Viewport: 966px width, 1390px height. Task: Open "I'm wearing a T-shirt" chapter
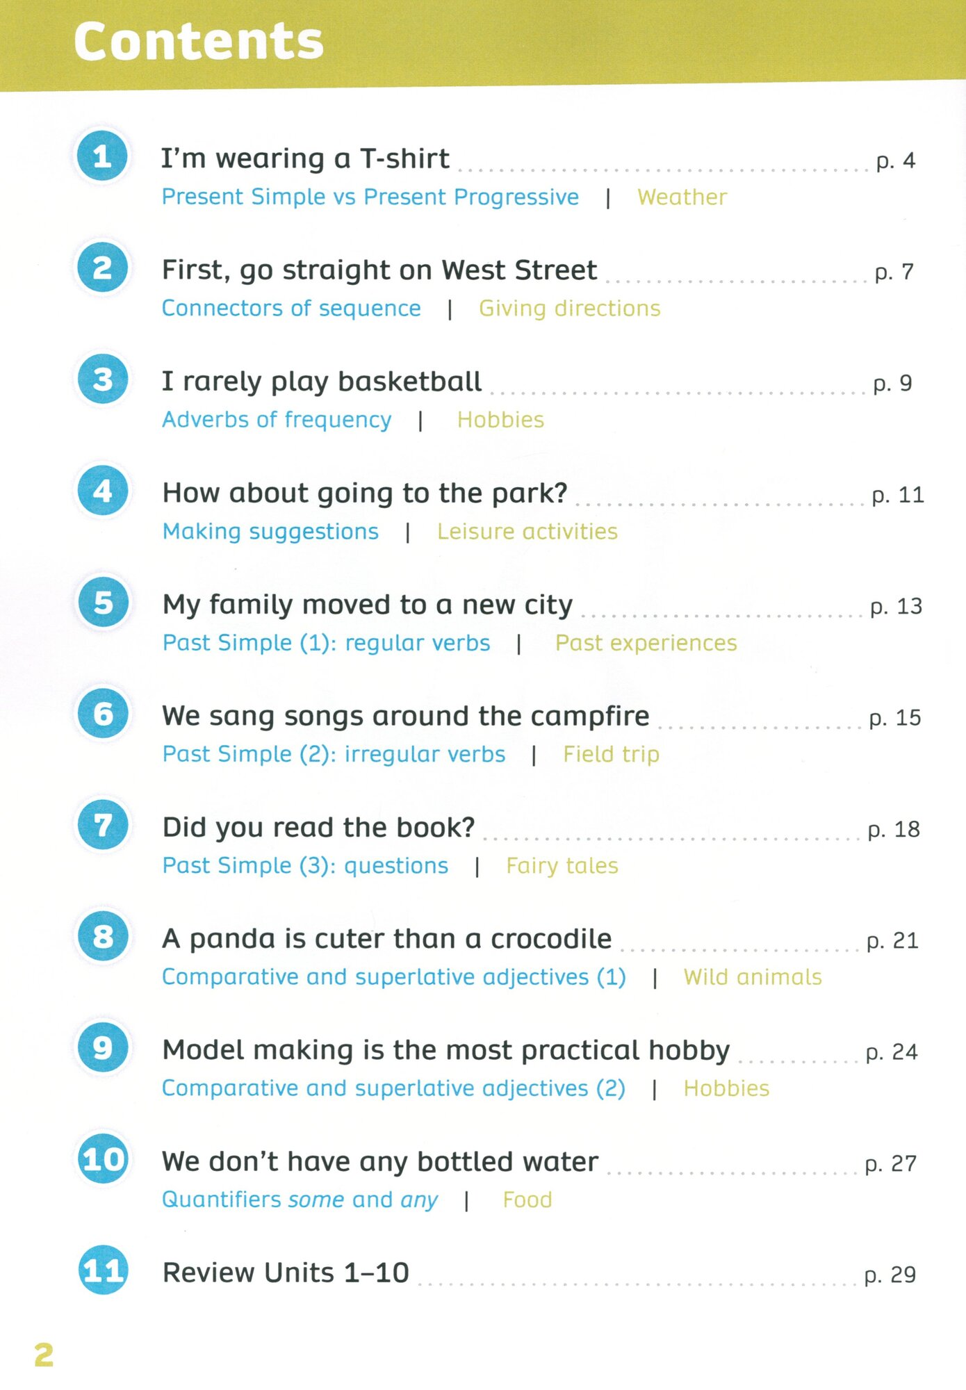(x=305, y=159)
